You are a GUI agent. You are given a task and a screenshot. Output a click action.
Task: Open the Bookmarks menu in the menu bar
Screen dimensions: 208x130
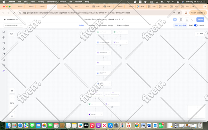(x=52, y=2)
